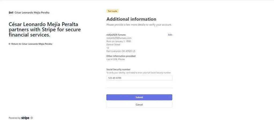Click the East Liverpool, OH 43920 address line

coord(121,51)
